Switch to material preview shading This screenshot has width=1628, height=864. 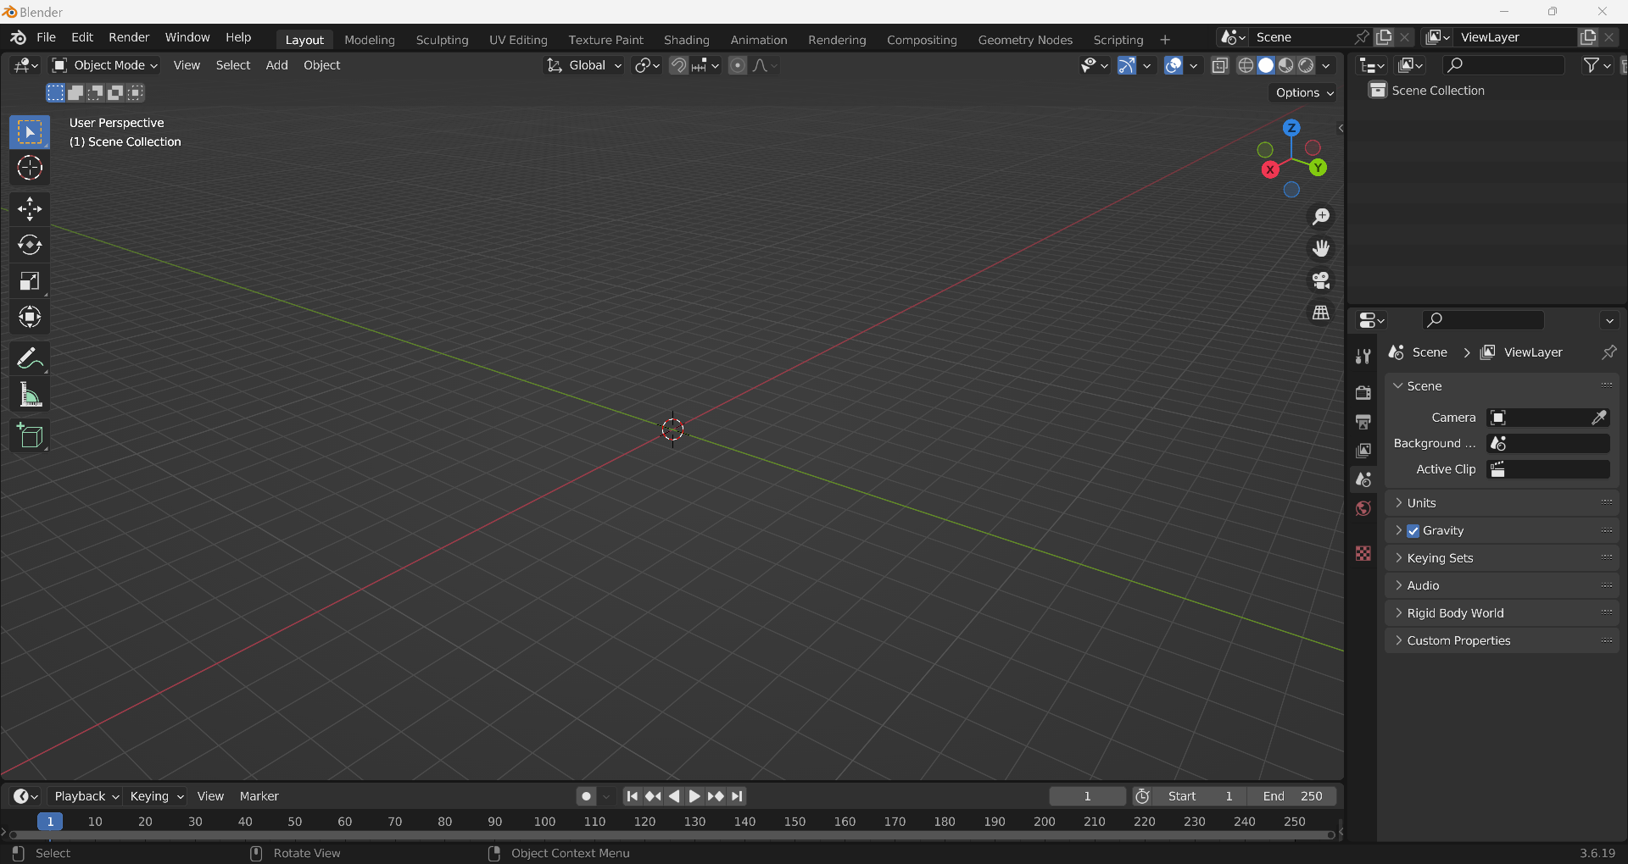(x=1286, y=65)
